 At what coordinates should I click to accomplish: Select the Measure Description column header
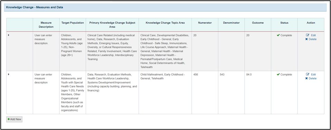pos(46,25)
